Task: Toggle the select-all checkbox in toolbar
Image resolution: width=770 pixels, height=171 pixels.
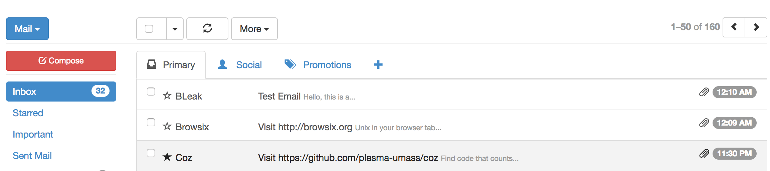Action: [149, 29]
